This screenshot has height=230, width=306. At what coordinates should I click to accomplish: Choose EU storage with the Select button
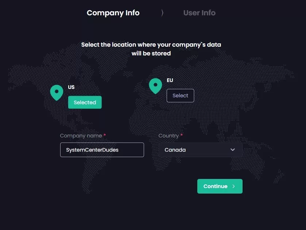180,95
